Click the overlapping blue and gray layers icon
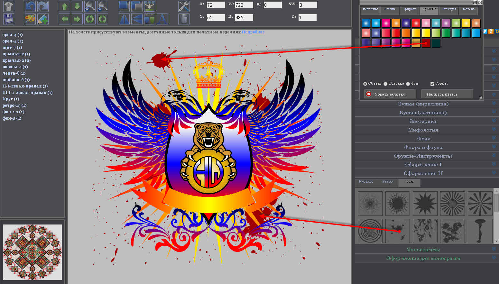This screenshot has width=499, height=284. [137, 6]
